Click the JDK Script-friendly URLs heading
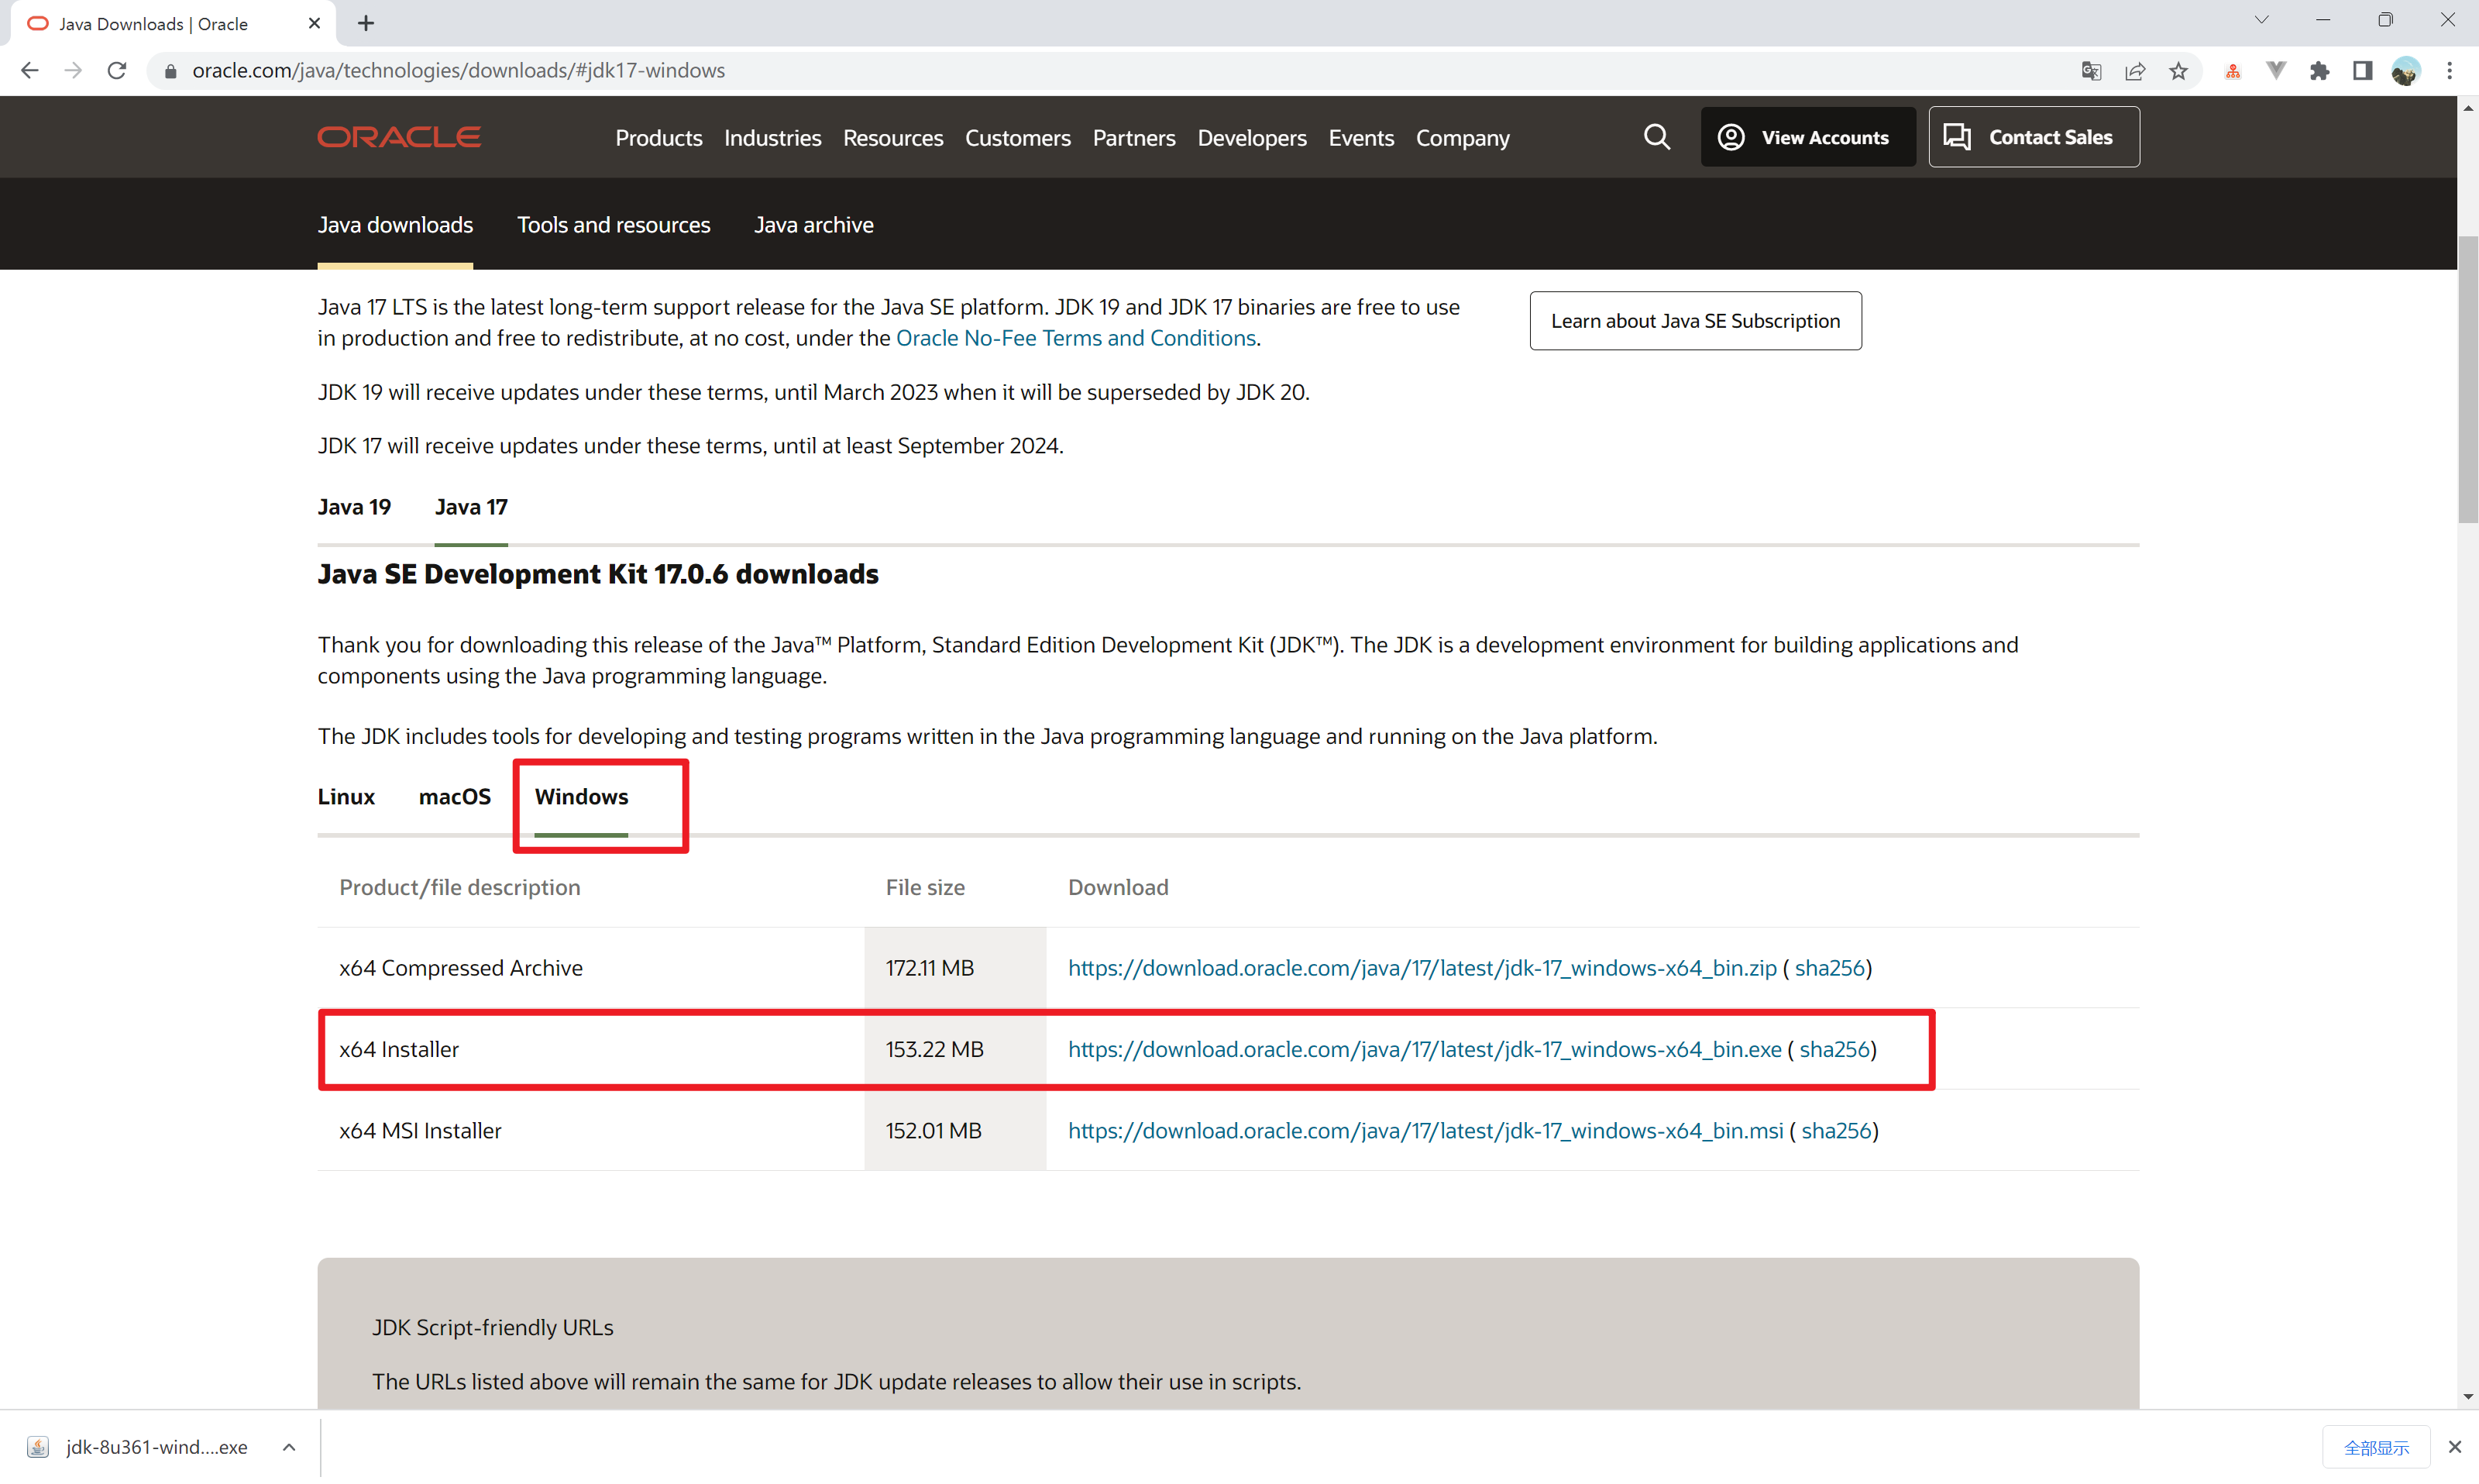The image size is (2479, 1484). click(x=493, y=1328)
